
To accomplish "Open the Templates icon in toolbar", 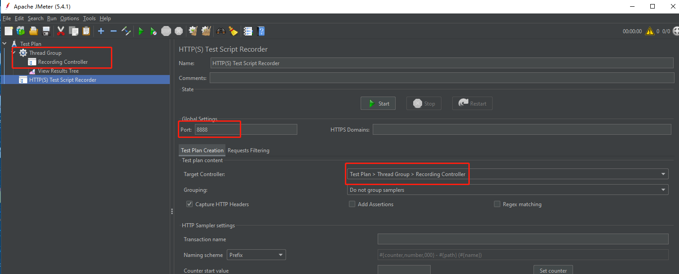I will [21, 31].
